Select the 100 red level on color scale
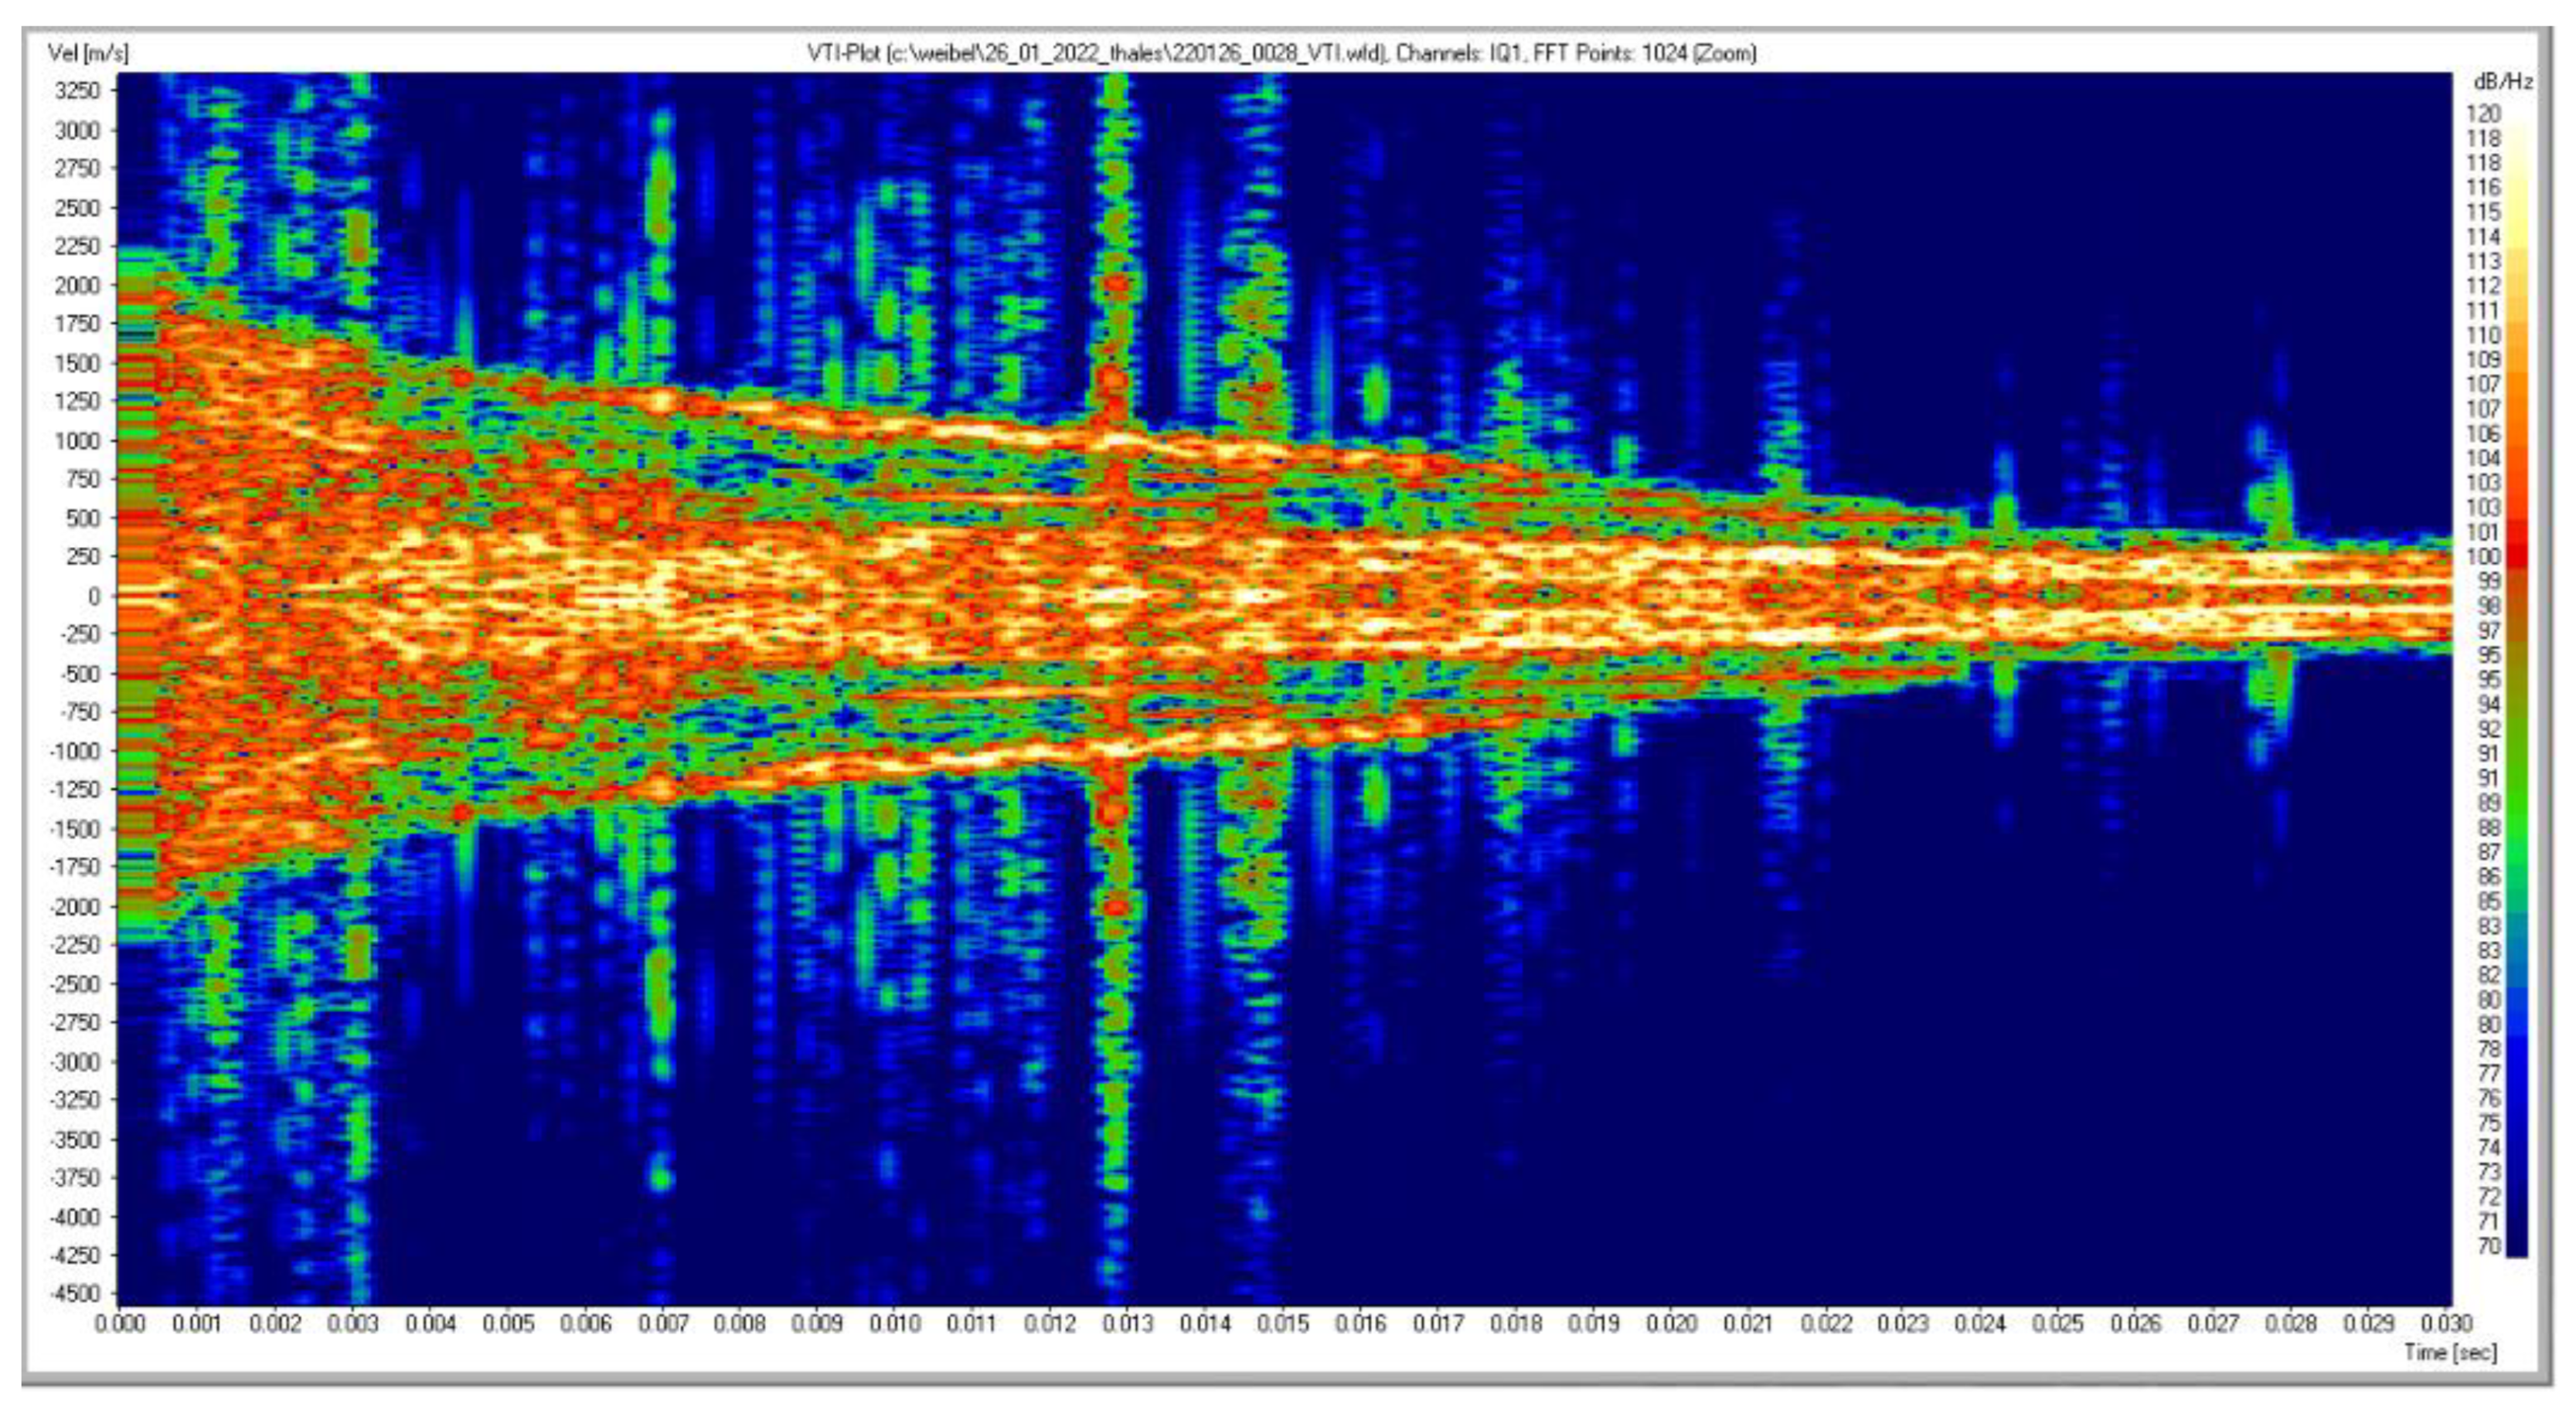 pyautogui.click(x=2484, y=556)
